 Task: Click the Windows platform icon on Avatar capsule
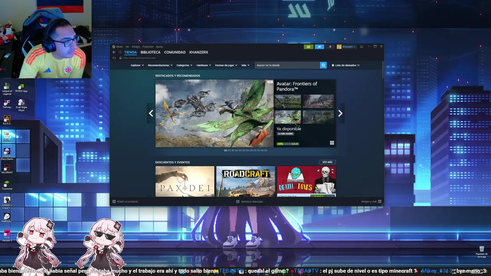tap(332, 143)
